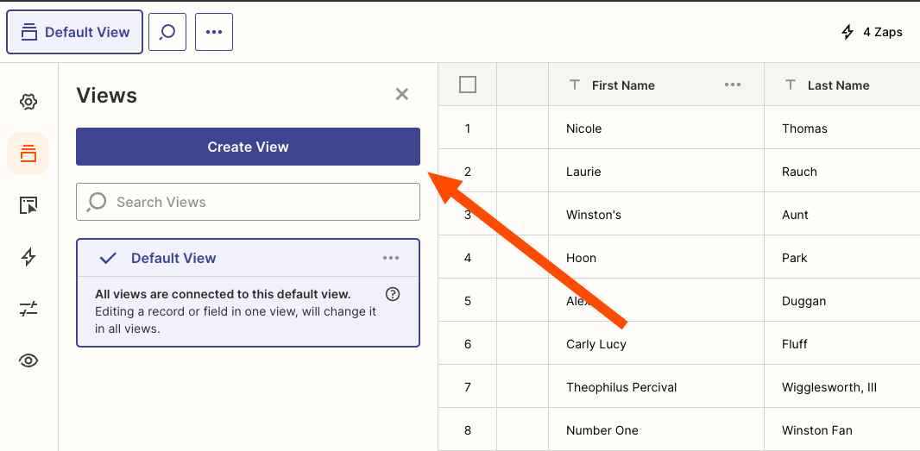Click row number 1

[468, 128]
